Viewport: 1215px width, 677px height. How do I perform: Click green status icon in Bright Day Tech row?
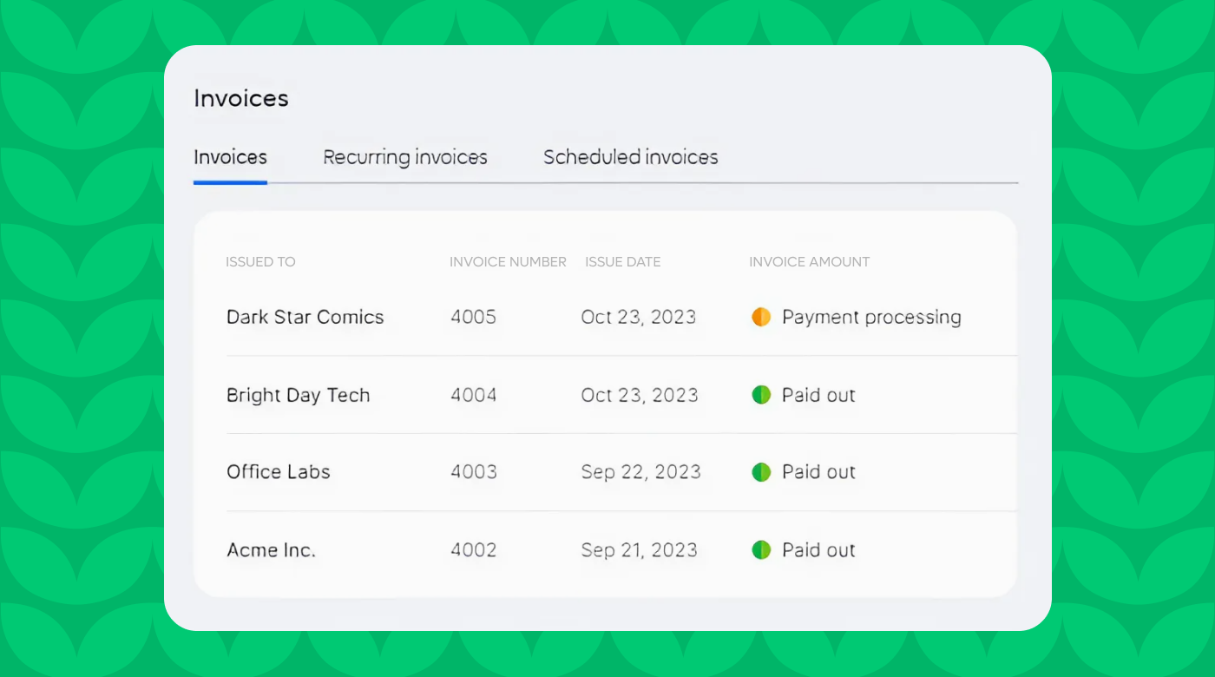tap(761, 396)
